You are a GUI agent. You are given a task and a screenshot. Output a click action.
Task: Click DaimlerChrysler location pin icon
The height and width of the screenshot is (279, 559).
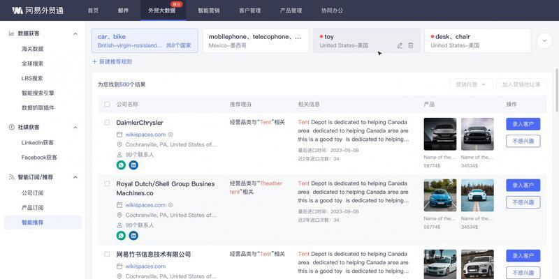pos(119,144)
